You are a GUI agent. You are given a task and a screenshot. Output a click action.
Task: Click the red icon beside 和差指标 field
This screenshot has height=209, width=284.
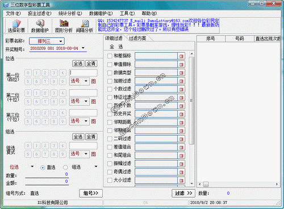[x=181, y=56]
